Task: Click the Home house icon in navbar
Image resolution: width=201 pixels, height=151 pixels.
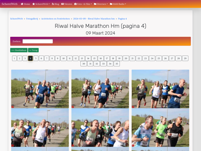Action: pyautogui.click(x=22, y=4)
